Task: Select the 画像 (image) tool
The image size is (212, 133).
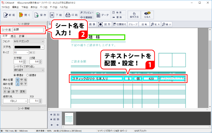Action: point(92,24)
